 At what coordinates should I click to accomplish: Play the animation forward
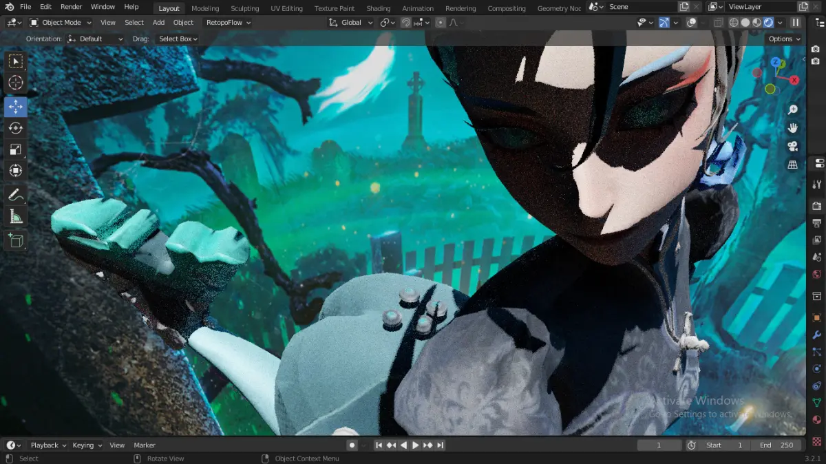415,445
